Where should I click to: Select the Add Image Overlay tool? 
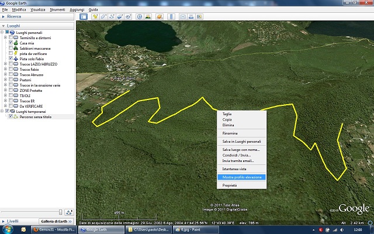pos(120,16)
